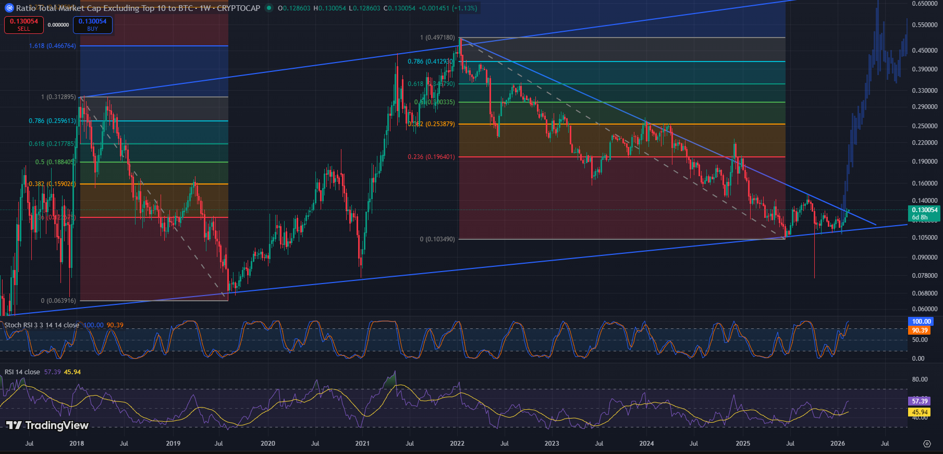Image resolution: width=943 pixels, height=454 pixels.
Task: Click the CRYPTOCAP symbol logo icon
Action: point(9,8)
